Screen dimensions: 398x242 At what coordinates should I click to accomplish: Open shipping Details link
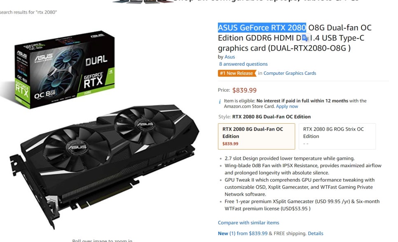[316, 233]
